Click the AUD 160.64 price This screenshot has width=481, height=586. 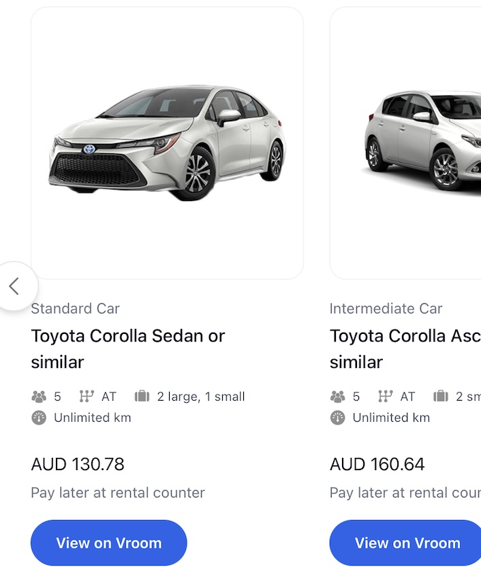point(377,465)
